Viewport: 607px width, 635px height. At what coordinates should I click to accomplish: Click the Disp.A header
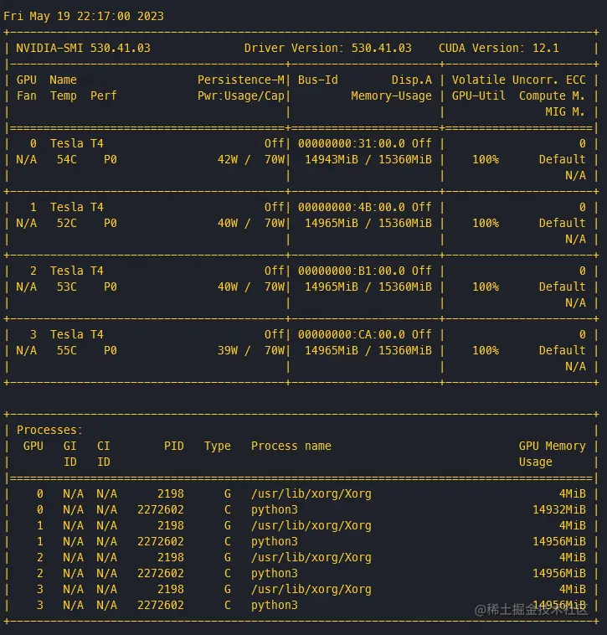pos(412,80)
